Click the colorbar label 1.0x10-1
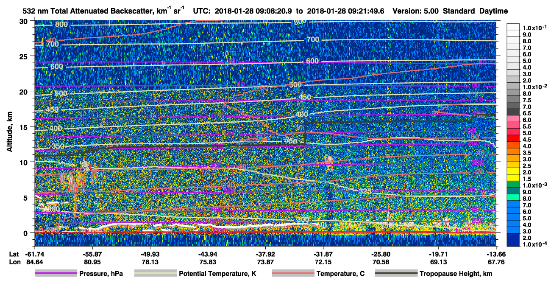This screenshot has width=551, height=283. pyautogui.click(x=534, y=28)
